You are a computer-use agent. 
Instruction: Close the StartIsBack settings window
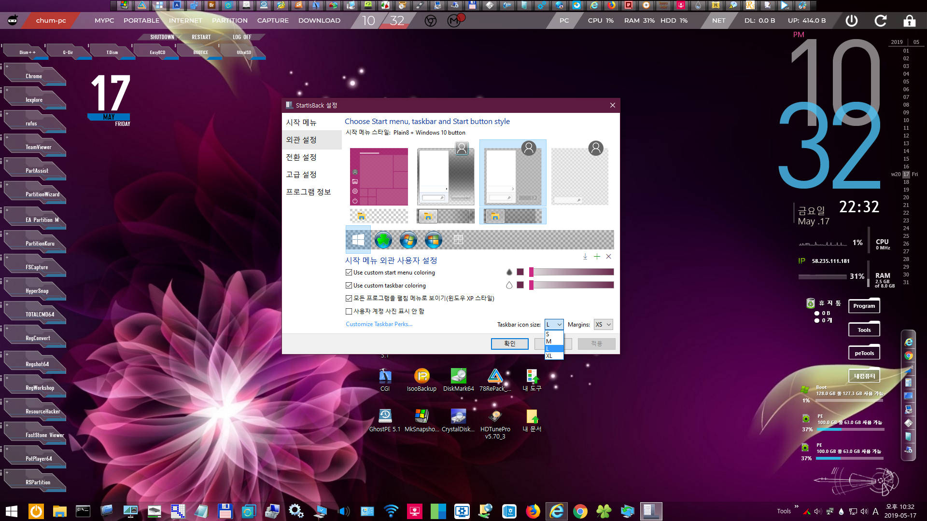612,105
